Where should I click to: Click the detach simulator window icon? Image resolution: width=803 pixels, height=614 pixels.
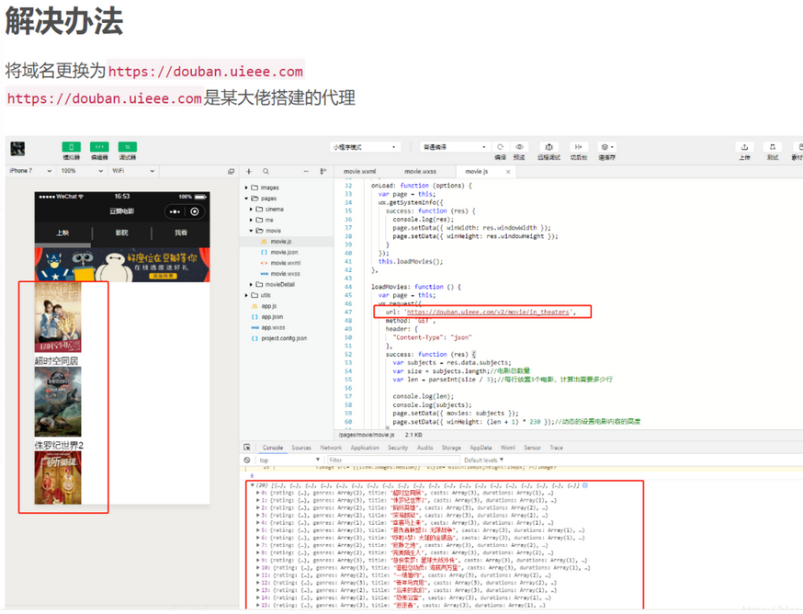231,171
